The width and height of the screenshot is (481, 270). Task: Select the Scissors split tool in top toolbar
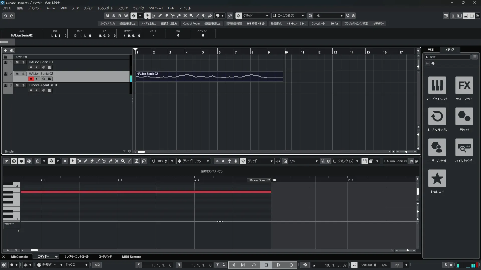172,15
